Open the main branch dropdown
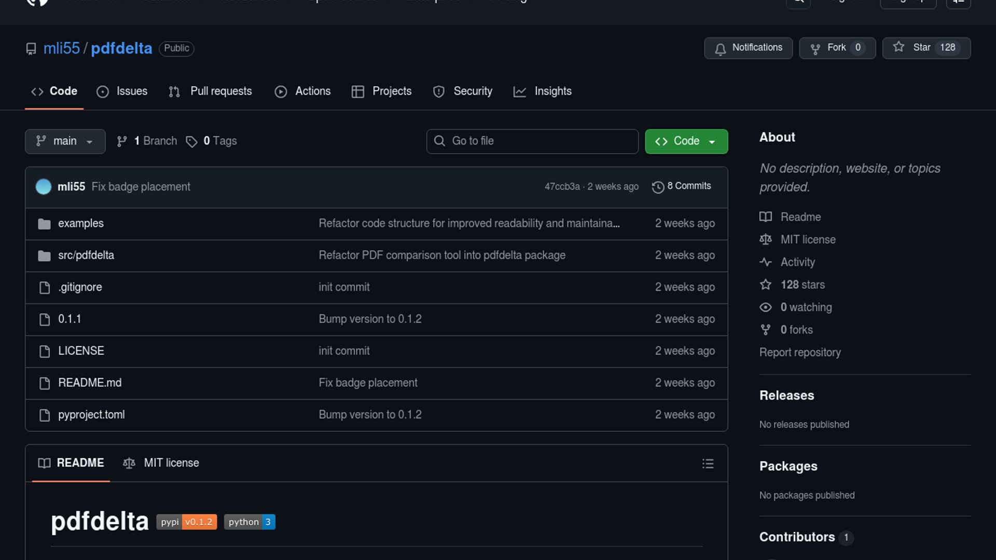Viewport: 996px width, 560px height. (65, 142)
